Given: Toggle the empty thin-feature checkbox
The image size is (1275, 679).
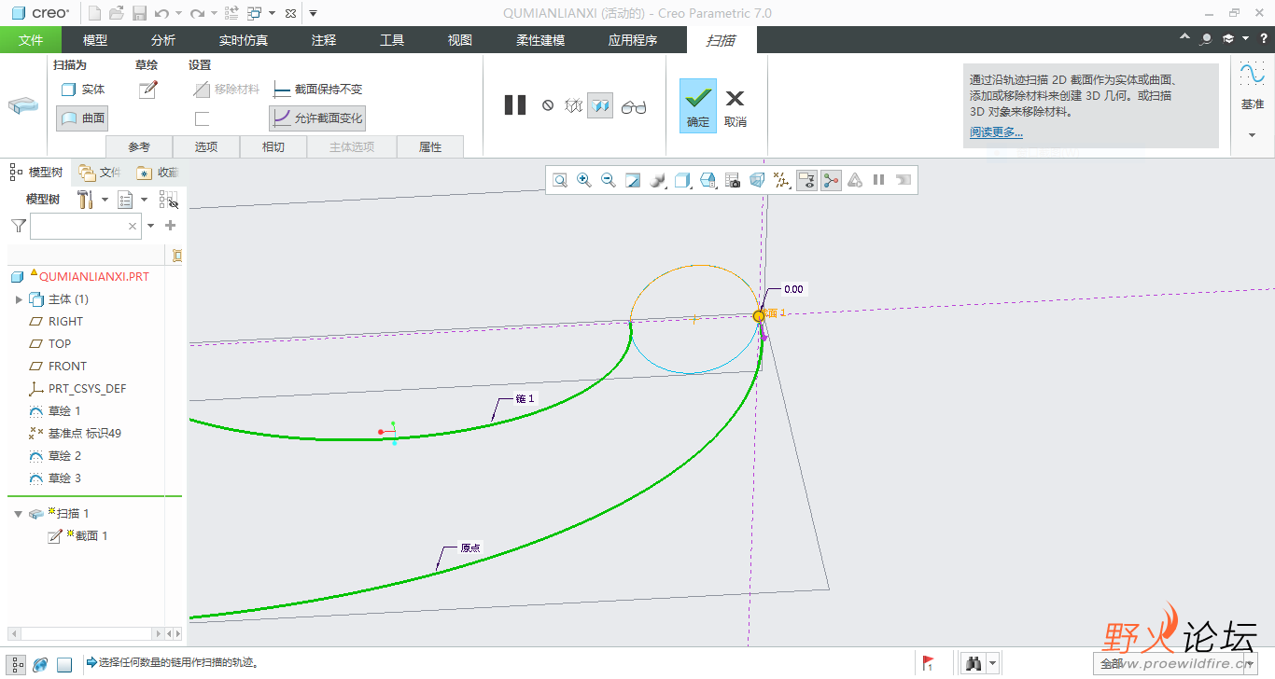Looking at the screenshot, I should [202, 118].
